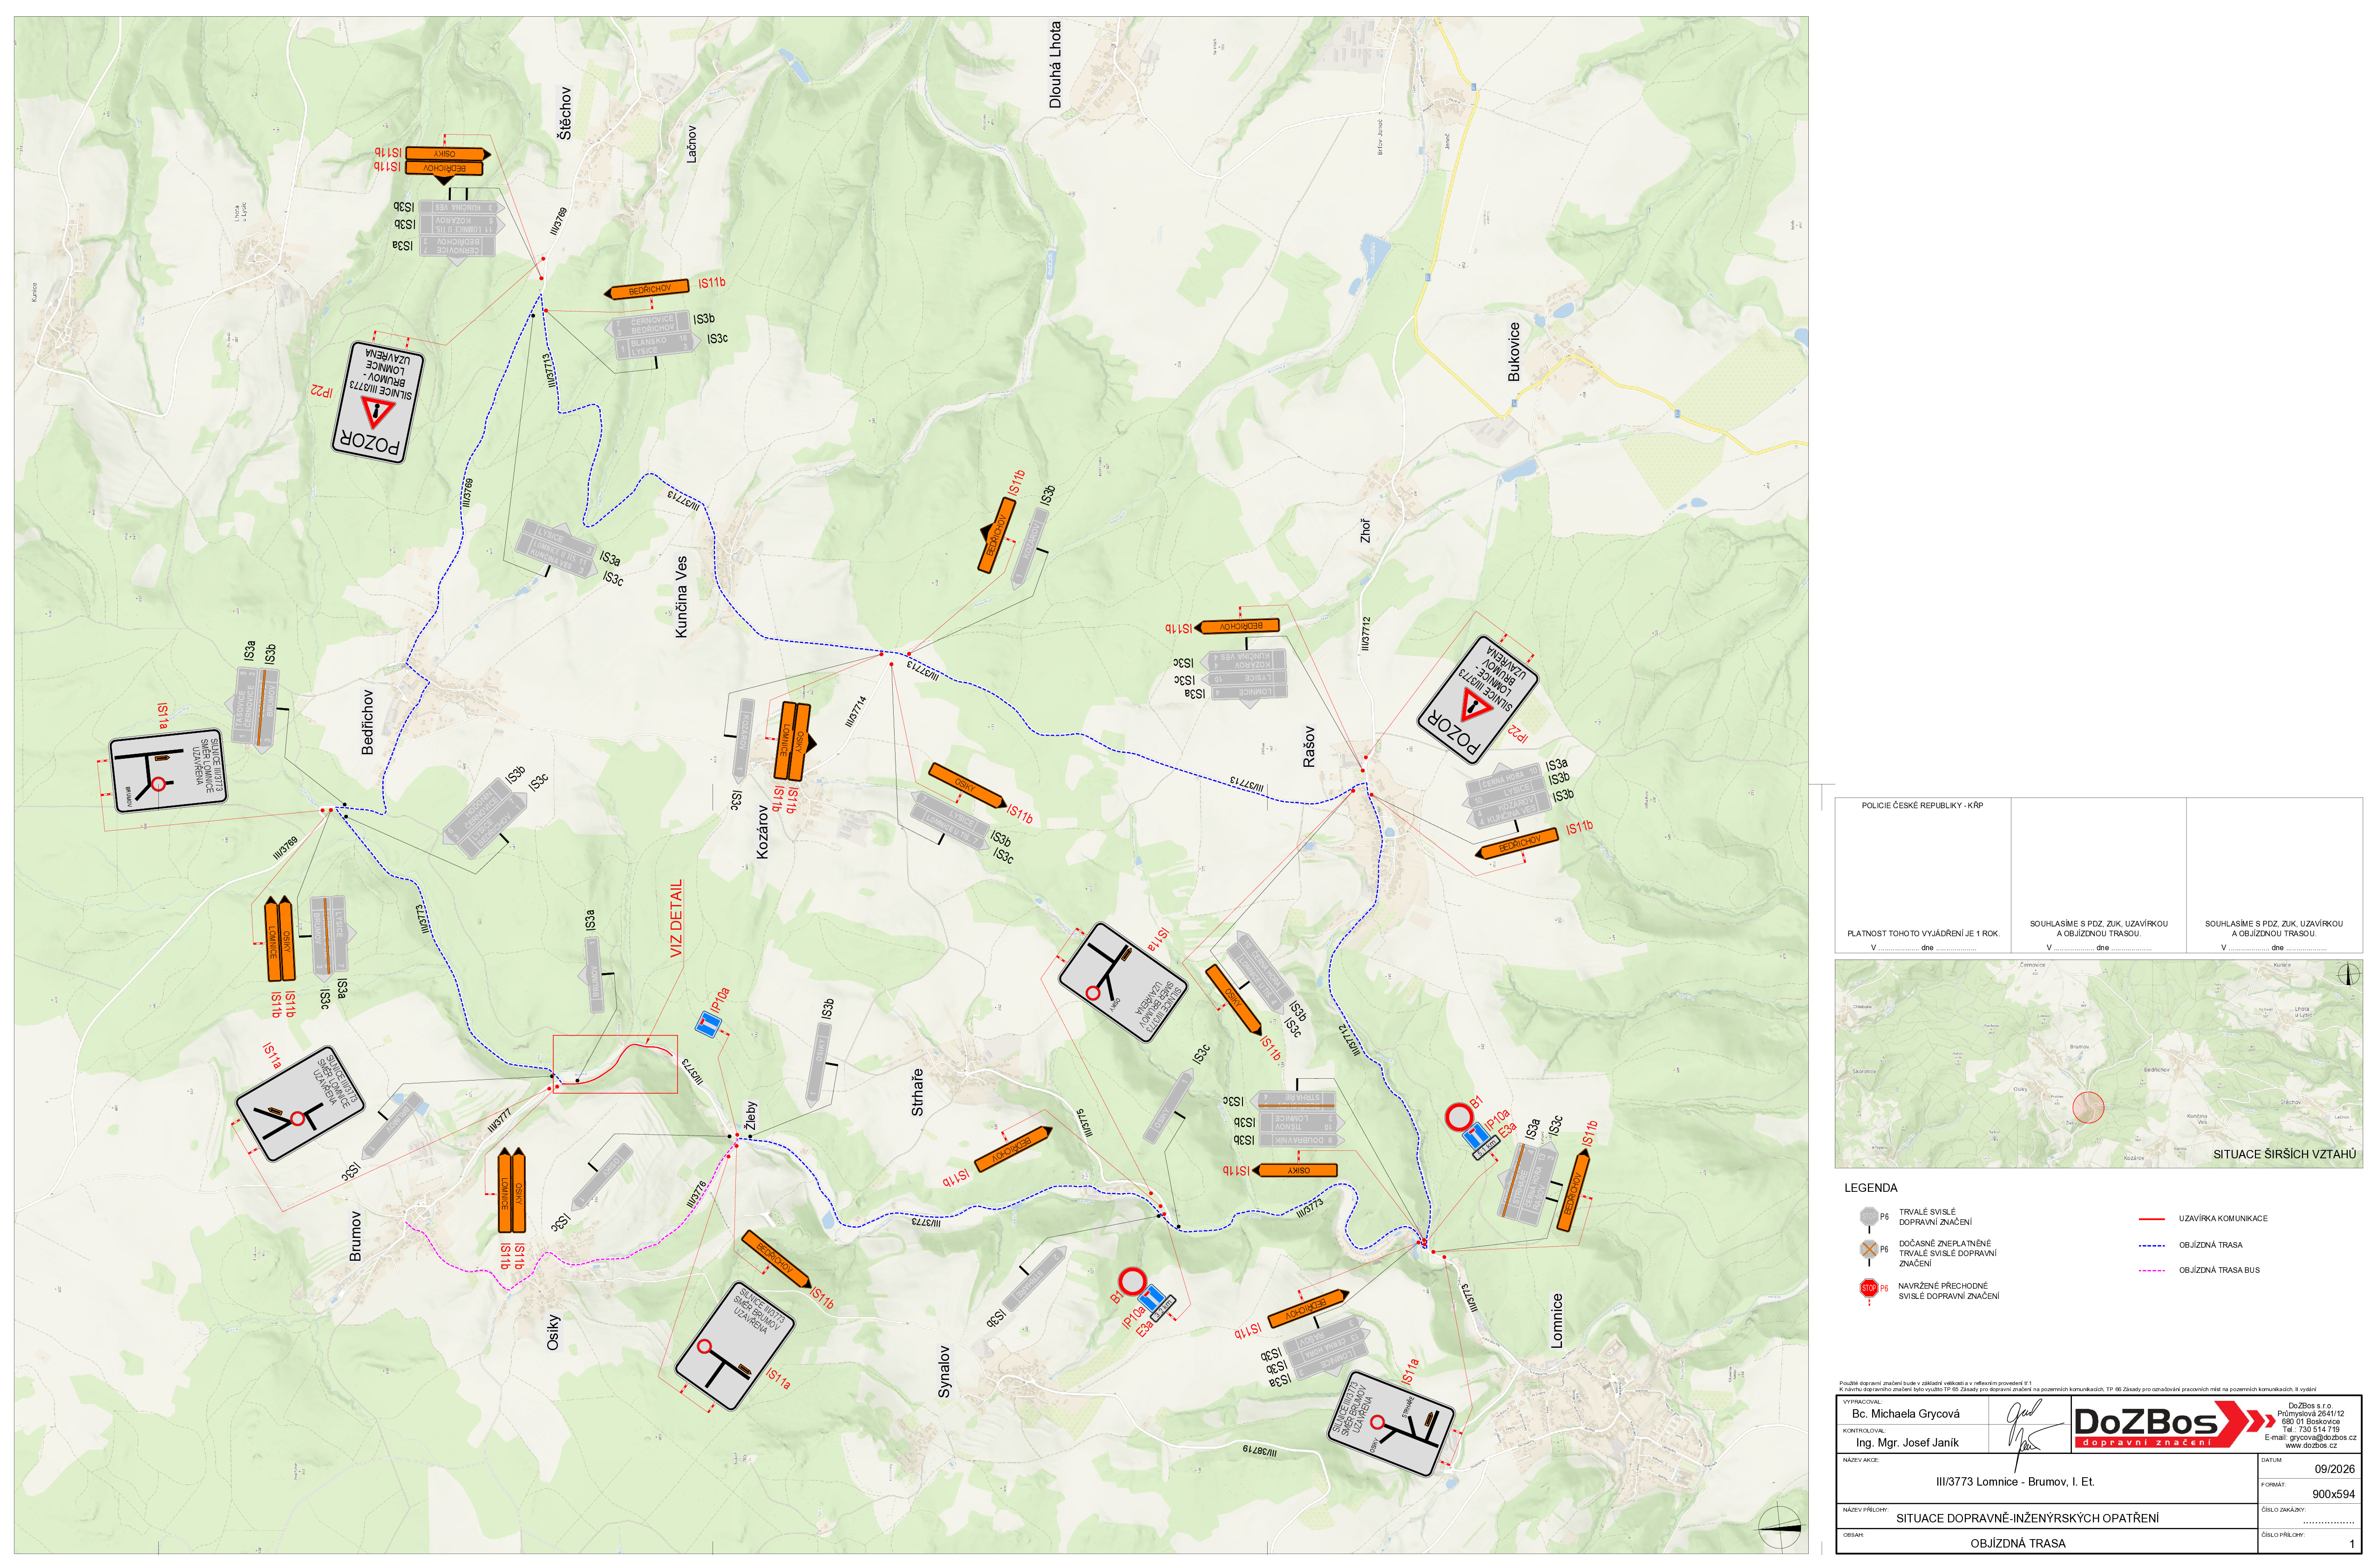Click the OBJÍZDNÁ TRASA BUS legend text
2376x1568 pixels.
[x=2219, y=1270]
